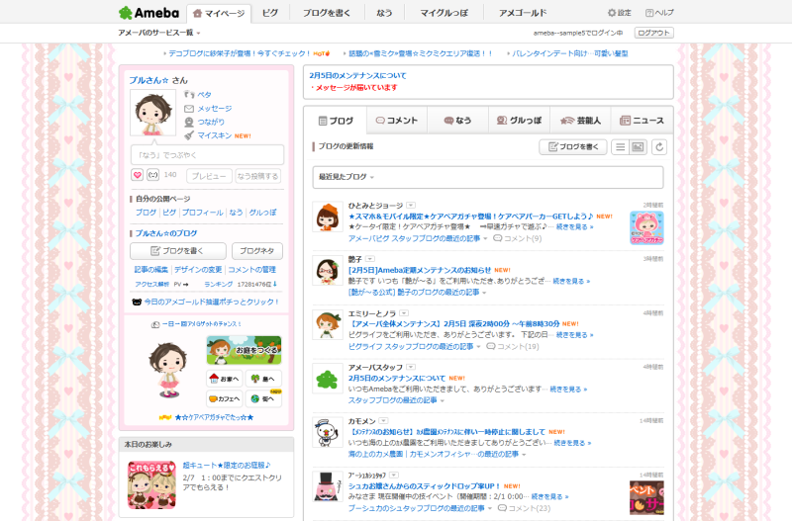Screen dimensions: 792x521
Task: Click なう投稿する button
Action: [x=258, y=176]
